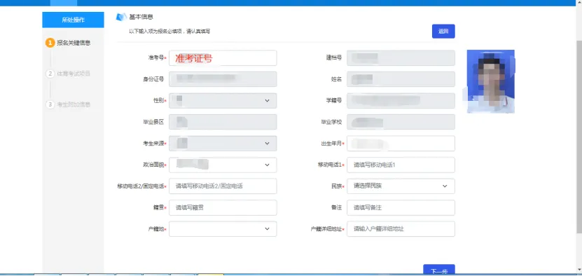Click the 备注 input field

click(401, 207)
